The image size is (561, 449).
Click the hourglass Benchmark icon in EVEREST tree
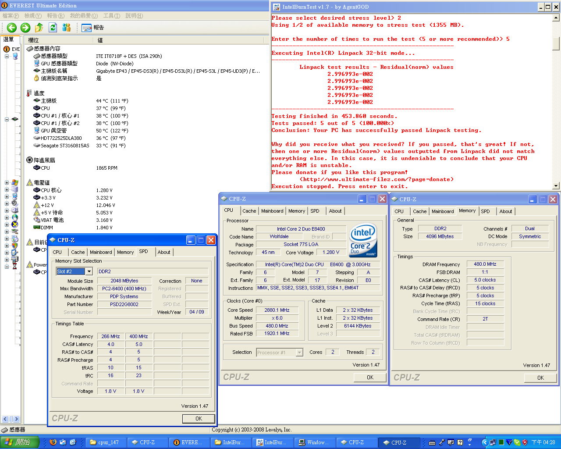pos(15,266)
